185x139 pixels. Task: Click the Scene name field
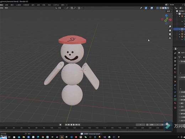[175, 5]
